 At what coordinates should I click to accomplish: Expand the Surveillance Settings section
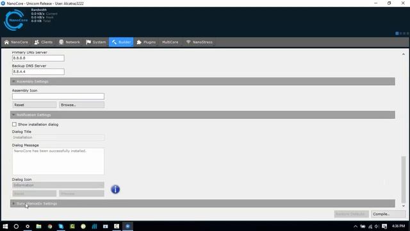coord(202,203)
